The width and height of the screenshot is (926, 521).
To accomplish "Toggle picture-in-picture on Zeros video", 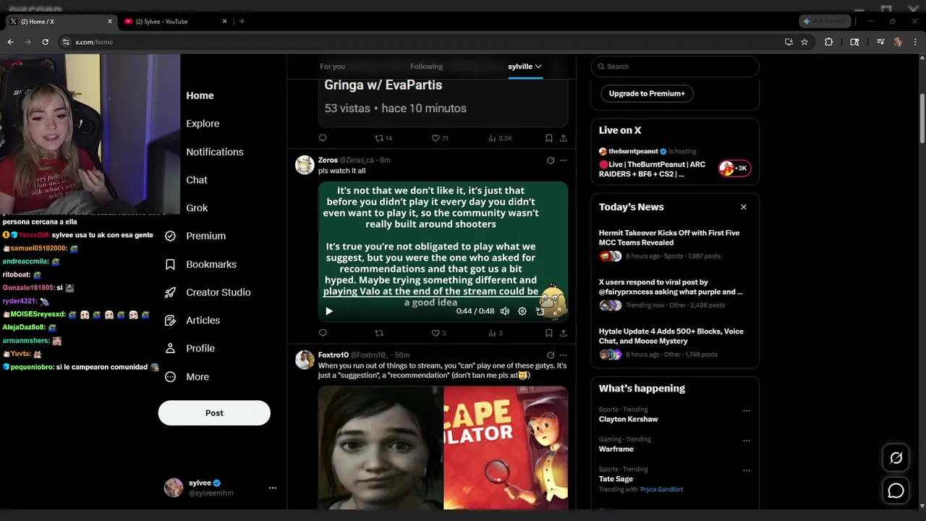I will click(x=540, y=311).
